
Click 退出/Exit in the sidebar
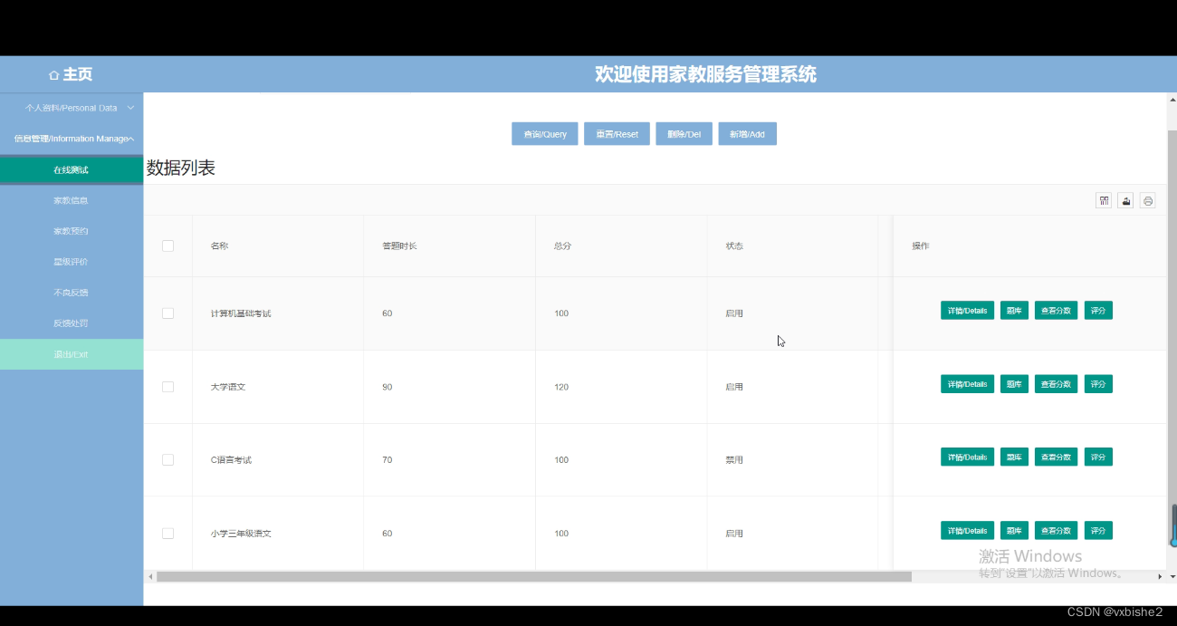pyautogui.click(x=72, y=354)
